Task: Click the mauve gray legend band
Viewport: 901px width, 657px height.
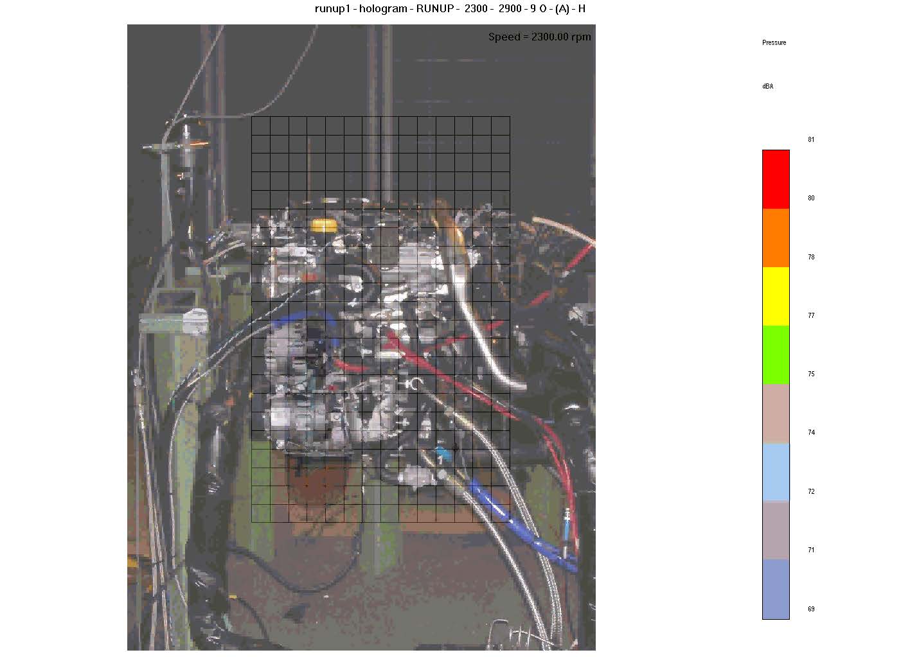Action: (x=775, y=530)
